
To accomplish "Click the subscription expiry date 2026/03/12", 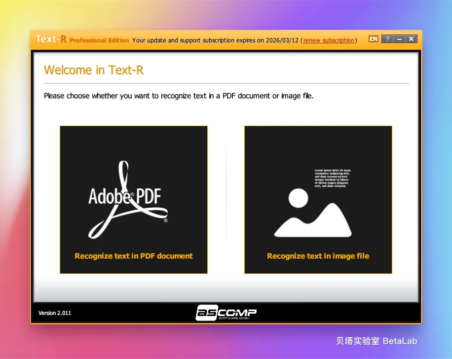I will click(x=282, y=41).
